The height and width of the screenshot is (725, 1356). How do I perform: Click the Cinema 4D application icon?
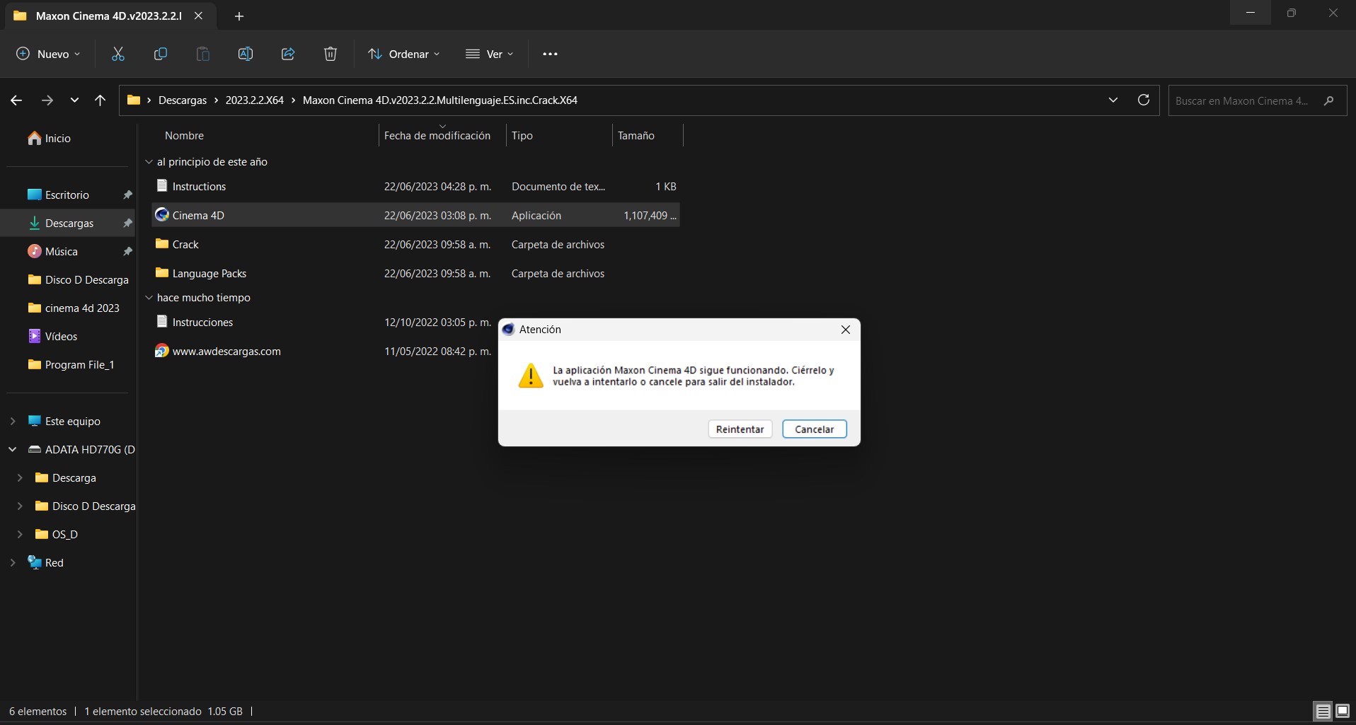click(x=162, y=215)
